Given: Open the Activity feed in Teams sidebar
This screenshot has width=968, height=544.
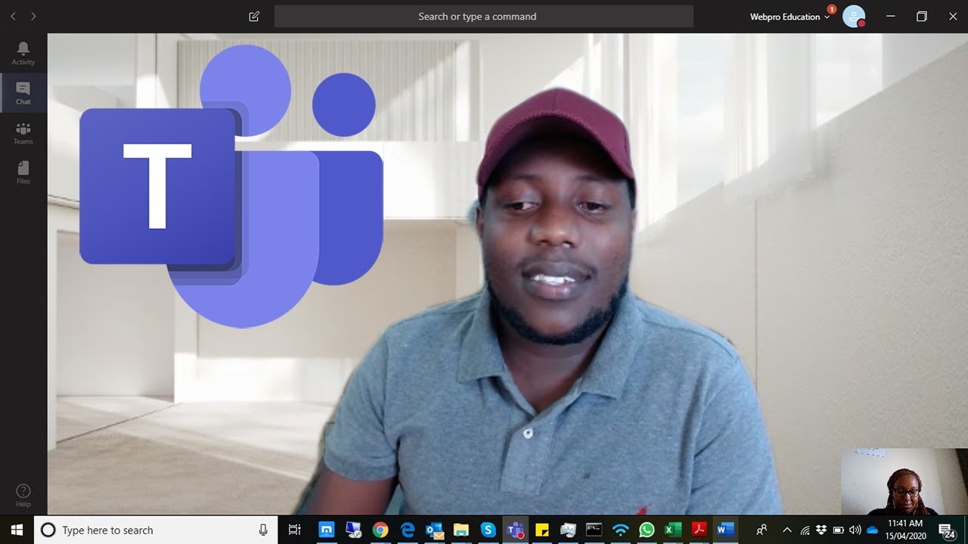Looking at the screenshot, I should click(23, 53).
